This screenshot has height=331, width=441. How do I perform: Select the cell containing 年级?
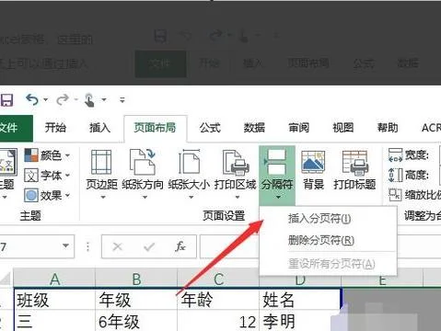coord(136,300)
